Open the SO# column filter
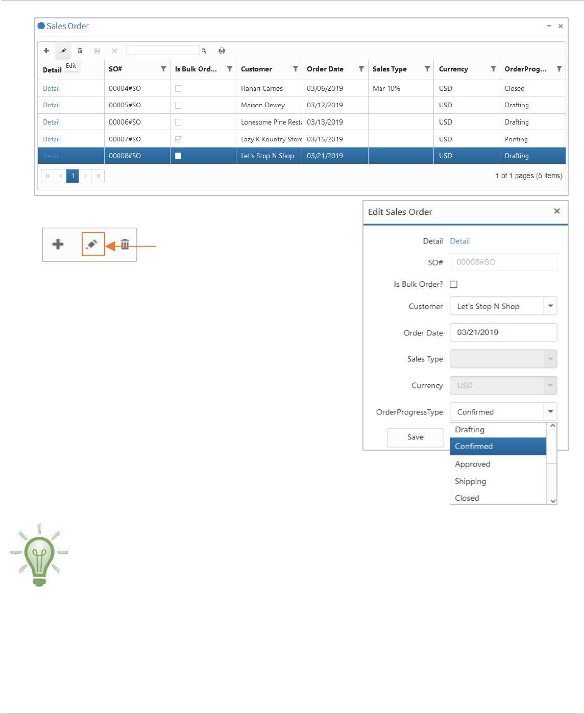Screen dimensions: 584x714 pos(163,69)
